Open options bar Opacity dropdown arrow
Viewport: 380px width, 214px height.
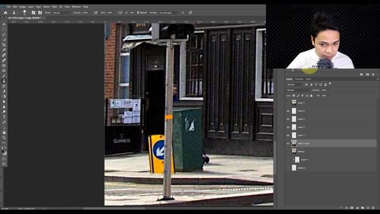pyautogui.click(x=90, y=12)
